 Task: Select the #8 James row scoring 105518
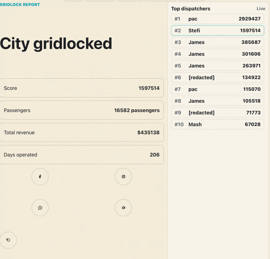[x=218, y=101]
